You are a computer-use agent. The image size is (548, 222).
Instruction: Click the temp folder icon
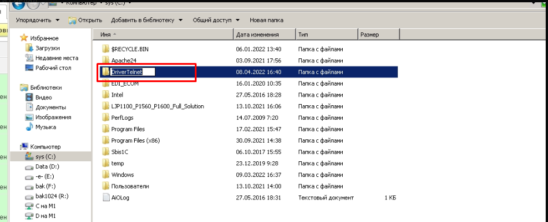tap(106, 163)
